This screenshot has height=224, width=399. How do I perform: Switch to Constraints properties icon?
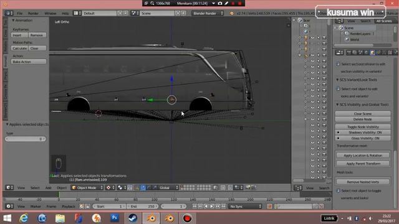click(378, 52)
